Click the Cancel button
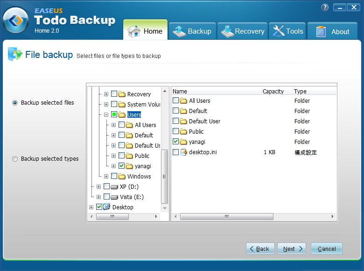Image resolution: width=364 pixels, height=271 pixels. point(327,249)
